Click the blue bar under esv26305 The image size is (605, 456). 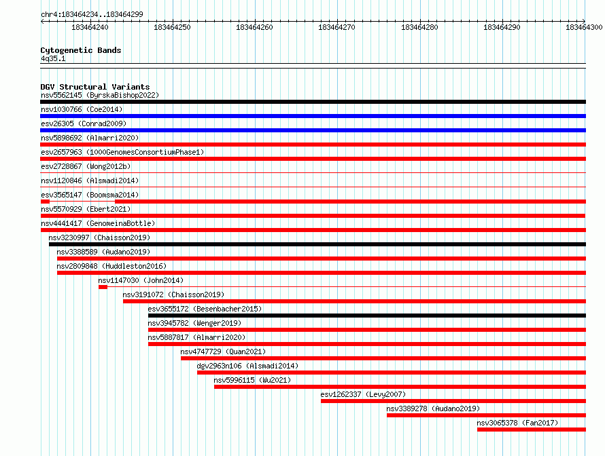313,130
